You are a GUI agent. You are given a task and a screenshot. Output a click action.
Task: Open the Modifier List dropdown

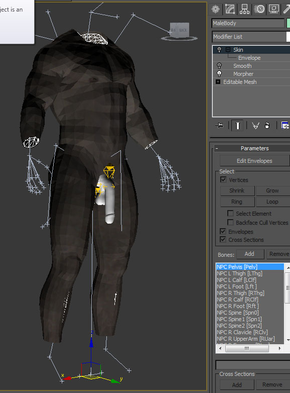(250, 37)
